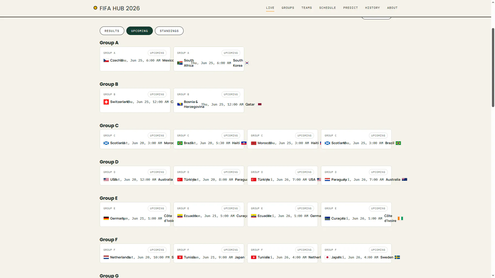Click the Bosnia & Herzegovina flag icon
The image size is (495, 278).
click(x=180, y=105)
